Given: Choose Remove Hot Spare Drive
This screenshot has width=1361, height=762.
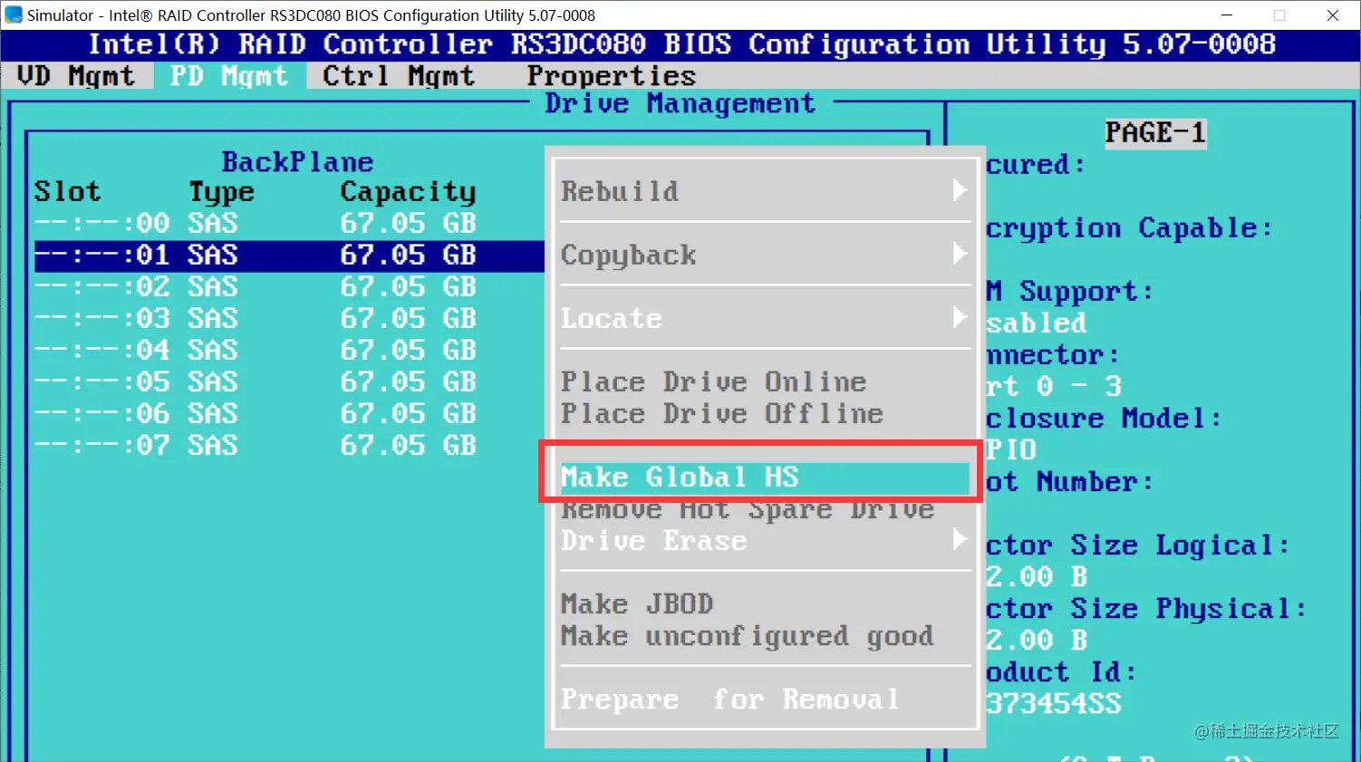Looking at the screenshot, I should click(x=748, y=509).
